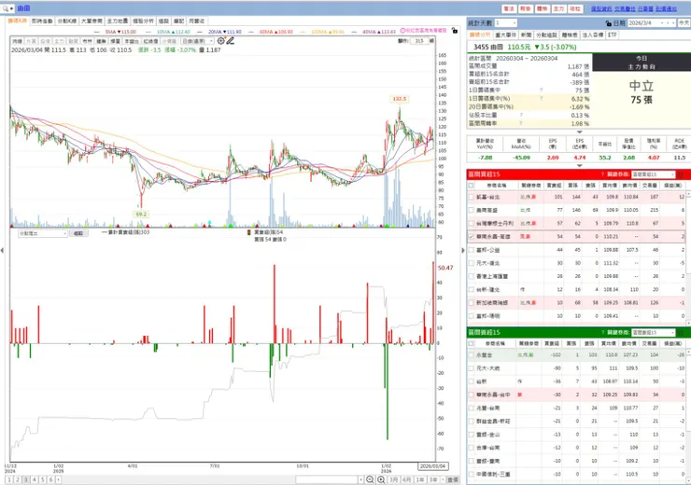Image resolution: width=691 pixels, height=485 pixels.
Task: Tick the checkbox for 凱基-台北 row
Action: (472, 197)
